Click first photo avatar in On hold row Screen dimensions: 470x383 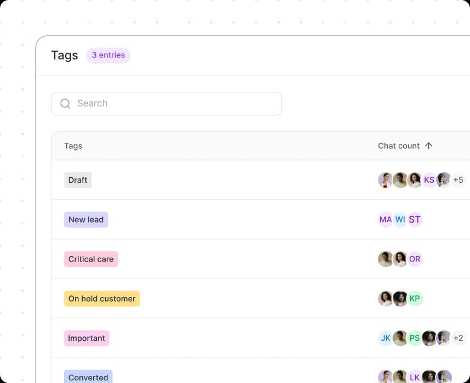[386, 299]
